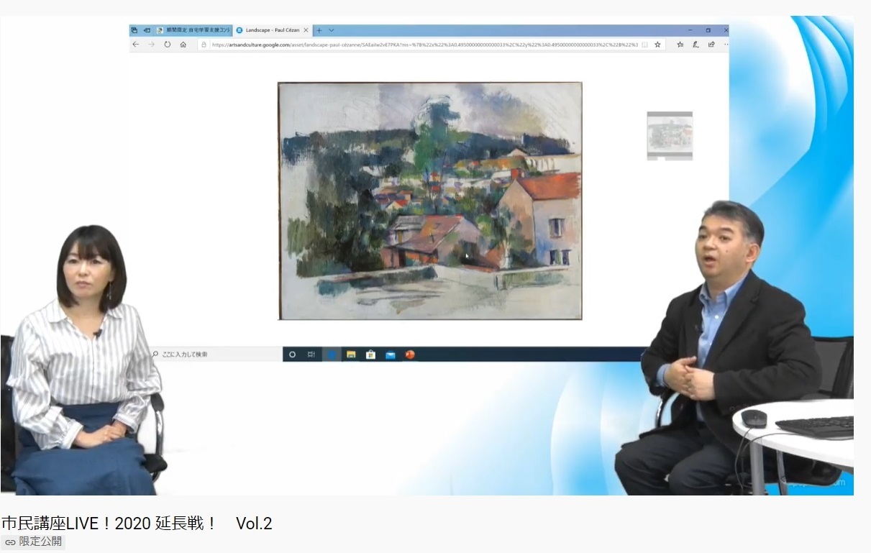871x553 pixels.
Task: Click the browser forward arrow
Action: [151, 45]
